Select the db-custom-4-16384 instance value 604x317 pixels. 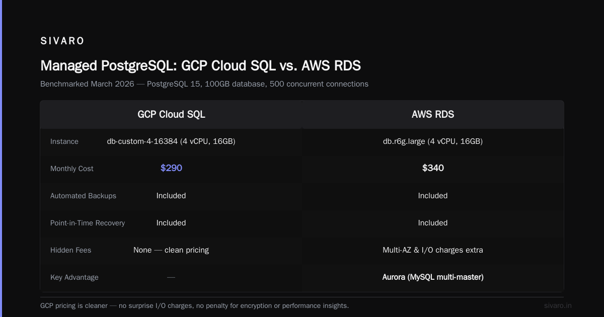coord(171,141)
